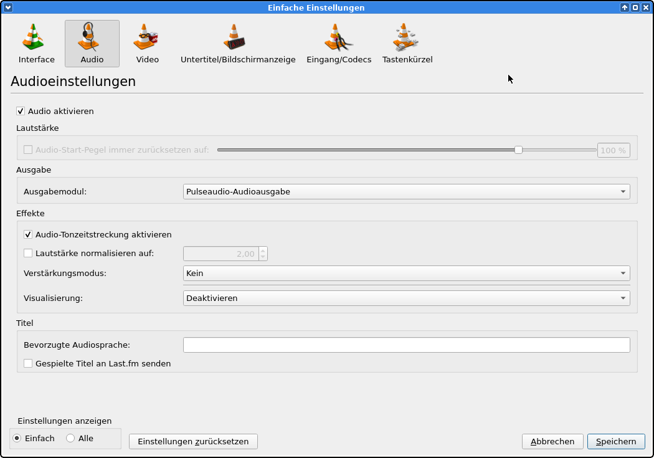Disable Audio-Tonzeitstreckung aktivieren
This screenshot has height=458, width=654.
point(28,235)
